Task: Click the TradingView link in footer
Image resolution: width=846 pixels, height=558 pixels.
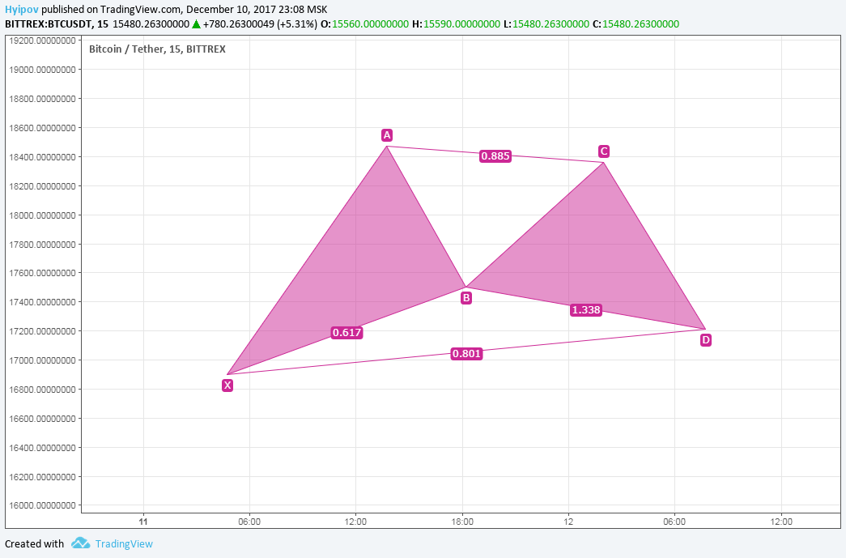Action: point(124,544)
